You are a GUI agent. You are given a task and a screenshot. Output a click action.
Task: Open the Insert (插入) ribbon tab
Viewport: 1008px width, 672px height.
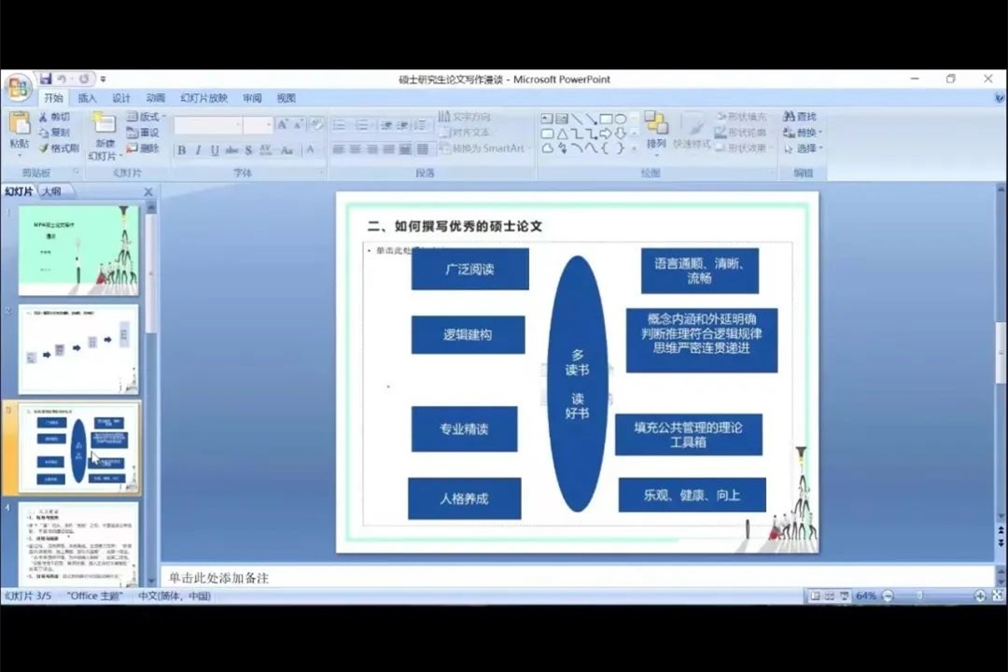pos(87,98)
